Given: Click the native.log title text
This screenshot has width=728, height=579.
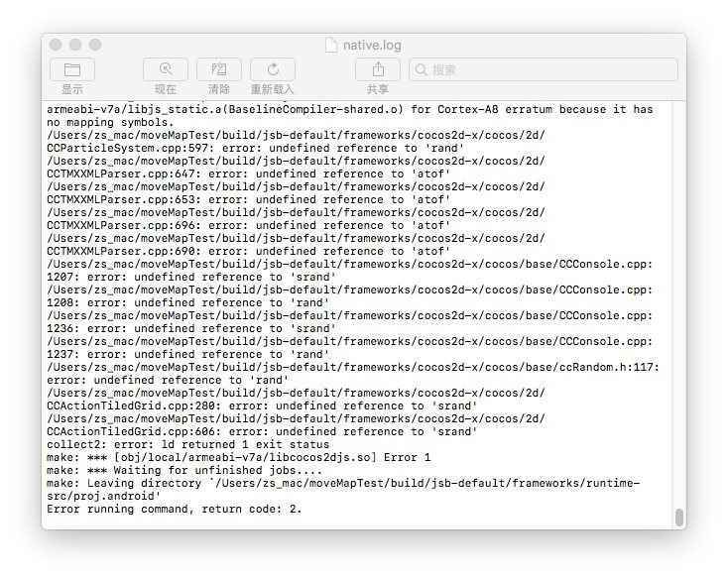Looking at the screenshot, I should 372,45.
